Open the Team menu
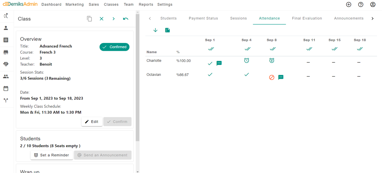Viewport: 382px width, 173px height. pyautogui.click(x=129, y=4)
